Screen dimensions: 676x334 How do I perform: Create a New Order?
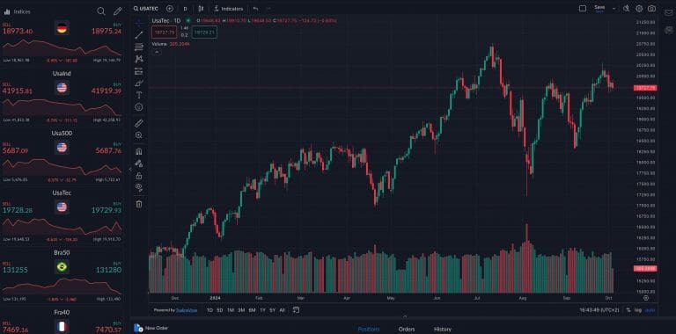tap(151, 328)
